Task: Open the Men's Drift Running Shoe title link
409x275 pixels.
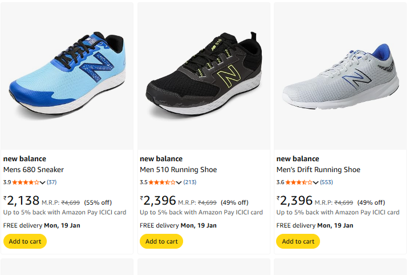Action: (x=318, y=170)
